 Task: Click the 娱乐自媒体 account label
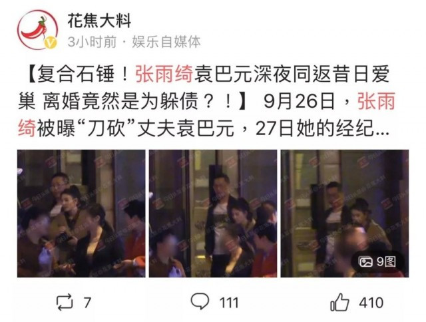pyautogui.click(x=166, y=42)
